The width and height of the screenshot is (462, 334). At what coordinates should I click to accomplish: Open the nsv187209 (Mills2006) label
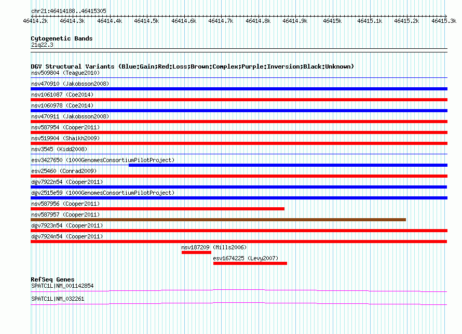point(214,247)
